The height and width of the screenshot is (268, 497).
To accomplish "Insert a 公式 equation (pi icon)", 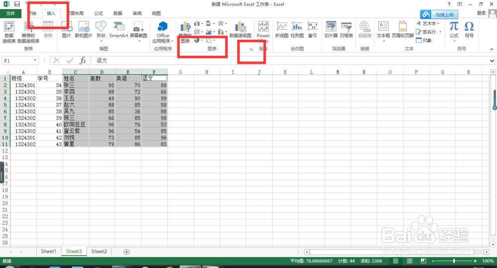I will click(454, 31).
